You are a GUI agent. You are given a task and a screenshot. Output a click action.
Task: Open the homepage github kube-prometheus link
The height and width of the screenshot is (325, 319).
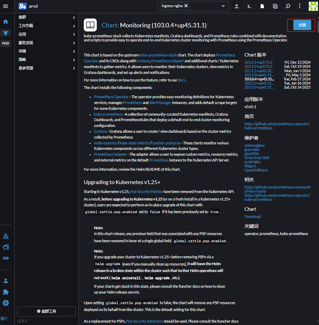click(x=277, y=126)
